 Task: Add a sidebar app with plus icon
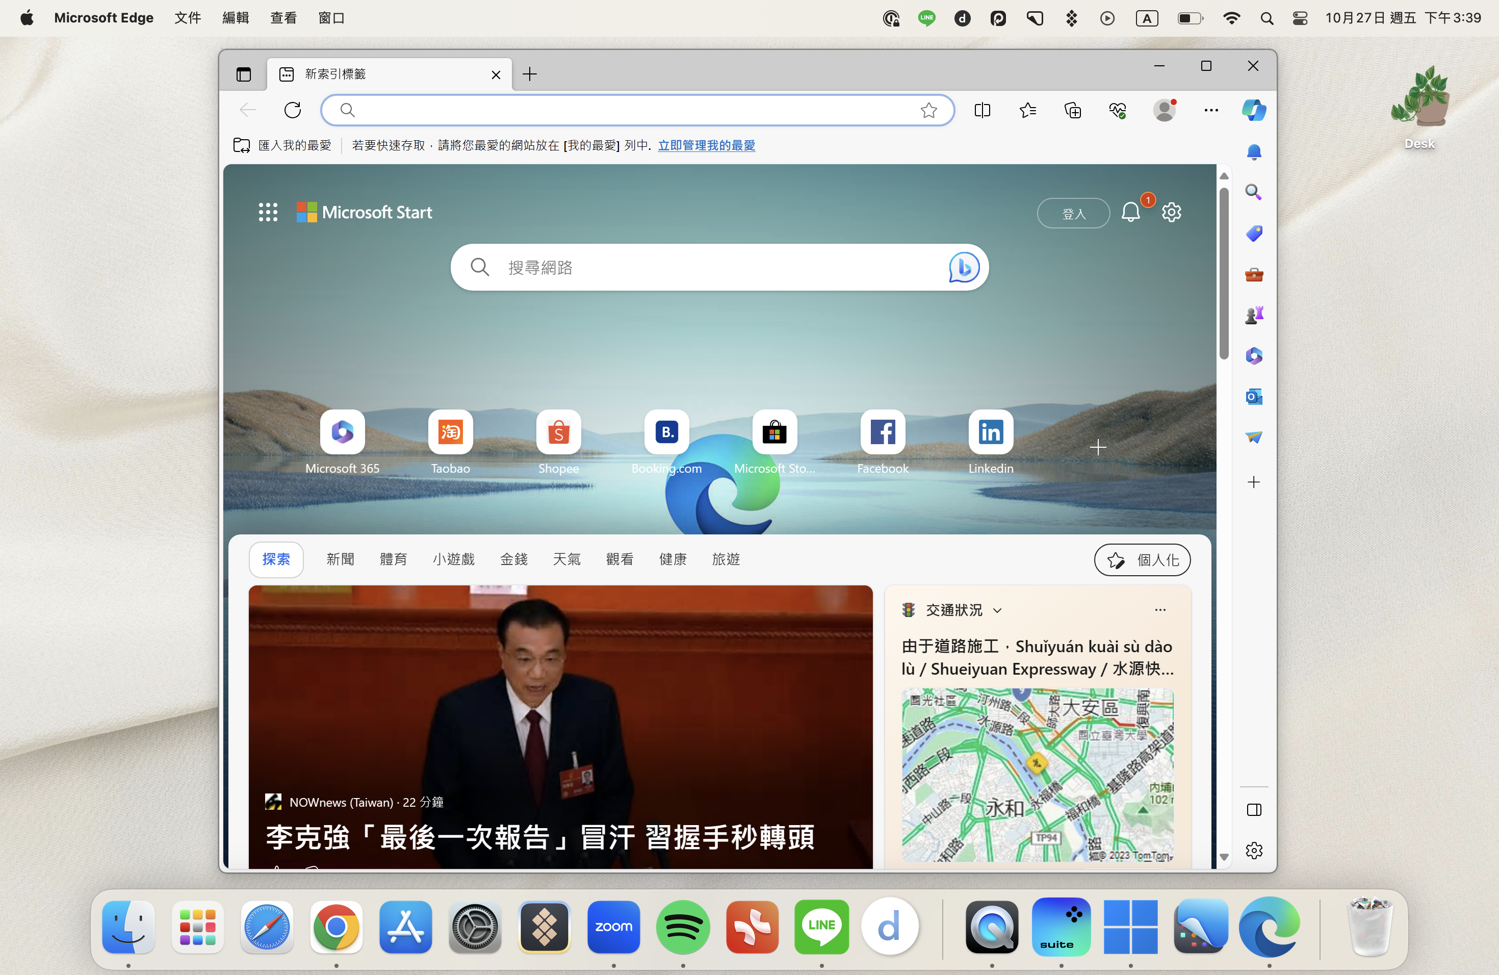click(1254, 482)
